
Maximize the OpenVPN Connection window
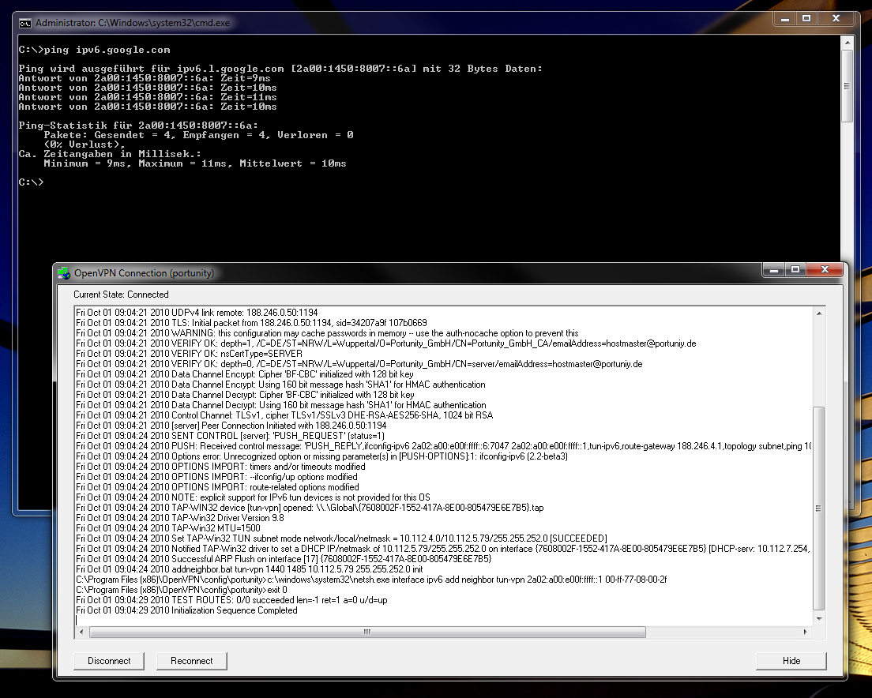797,270
